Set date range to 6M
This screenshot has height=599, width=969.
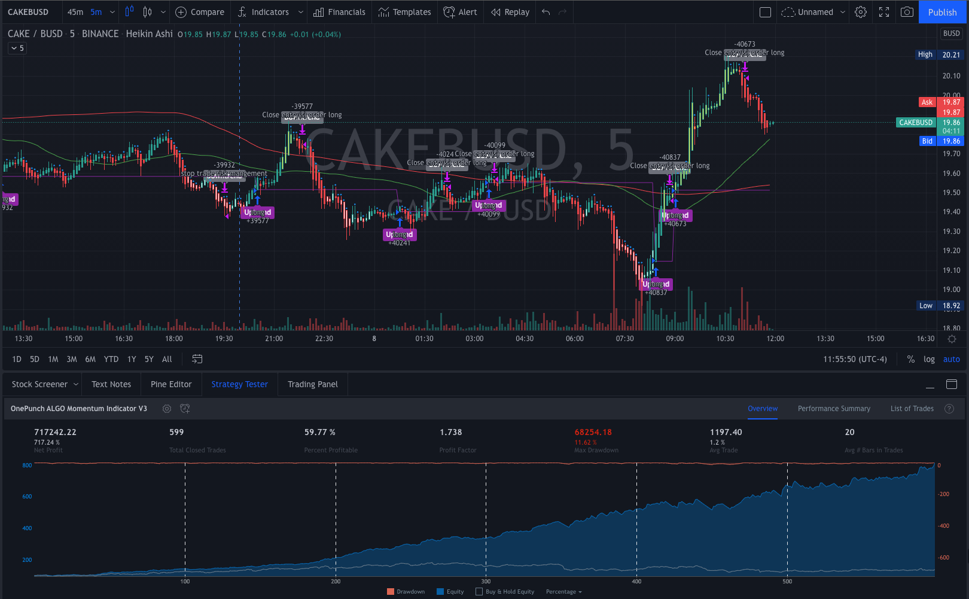point(90,359)
